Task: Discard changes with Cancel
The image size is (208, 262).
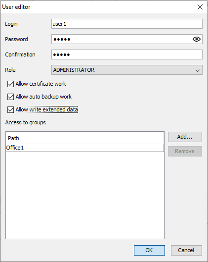Action: (x=186, y=250)
